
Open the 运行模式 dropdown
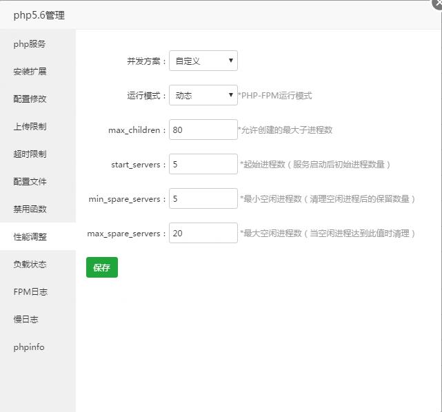click(203, 95)
